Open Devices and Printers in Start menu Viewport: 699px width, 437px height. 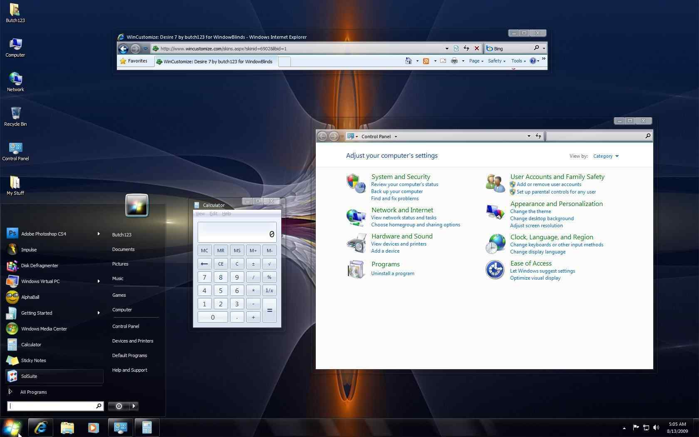coord(133,341)
